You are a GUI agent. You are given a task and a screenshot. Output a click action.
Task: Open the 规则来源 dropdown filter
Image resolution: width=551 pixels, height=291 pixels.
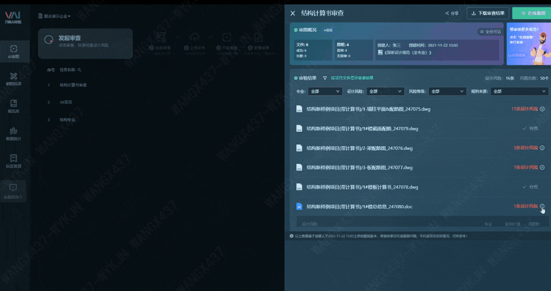[x=519, y=91]
